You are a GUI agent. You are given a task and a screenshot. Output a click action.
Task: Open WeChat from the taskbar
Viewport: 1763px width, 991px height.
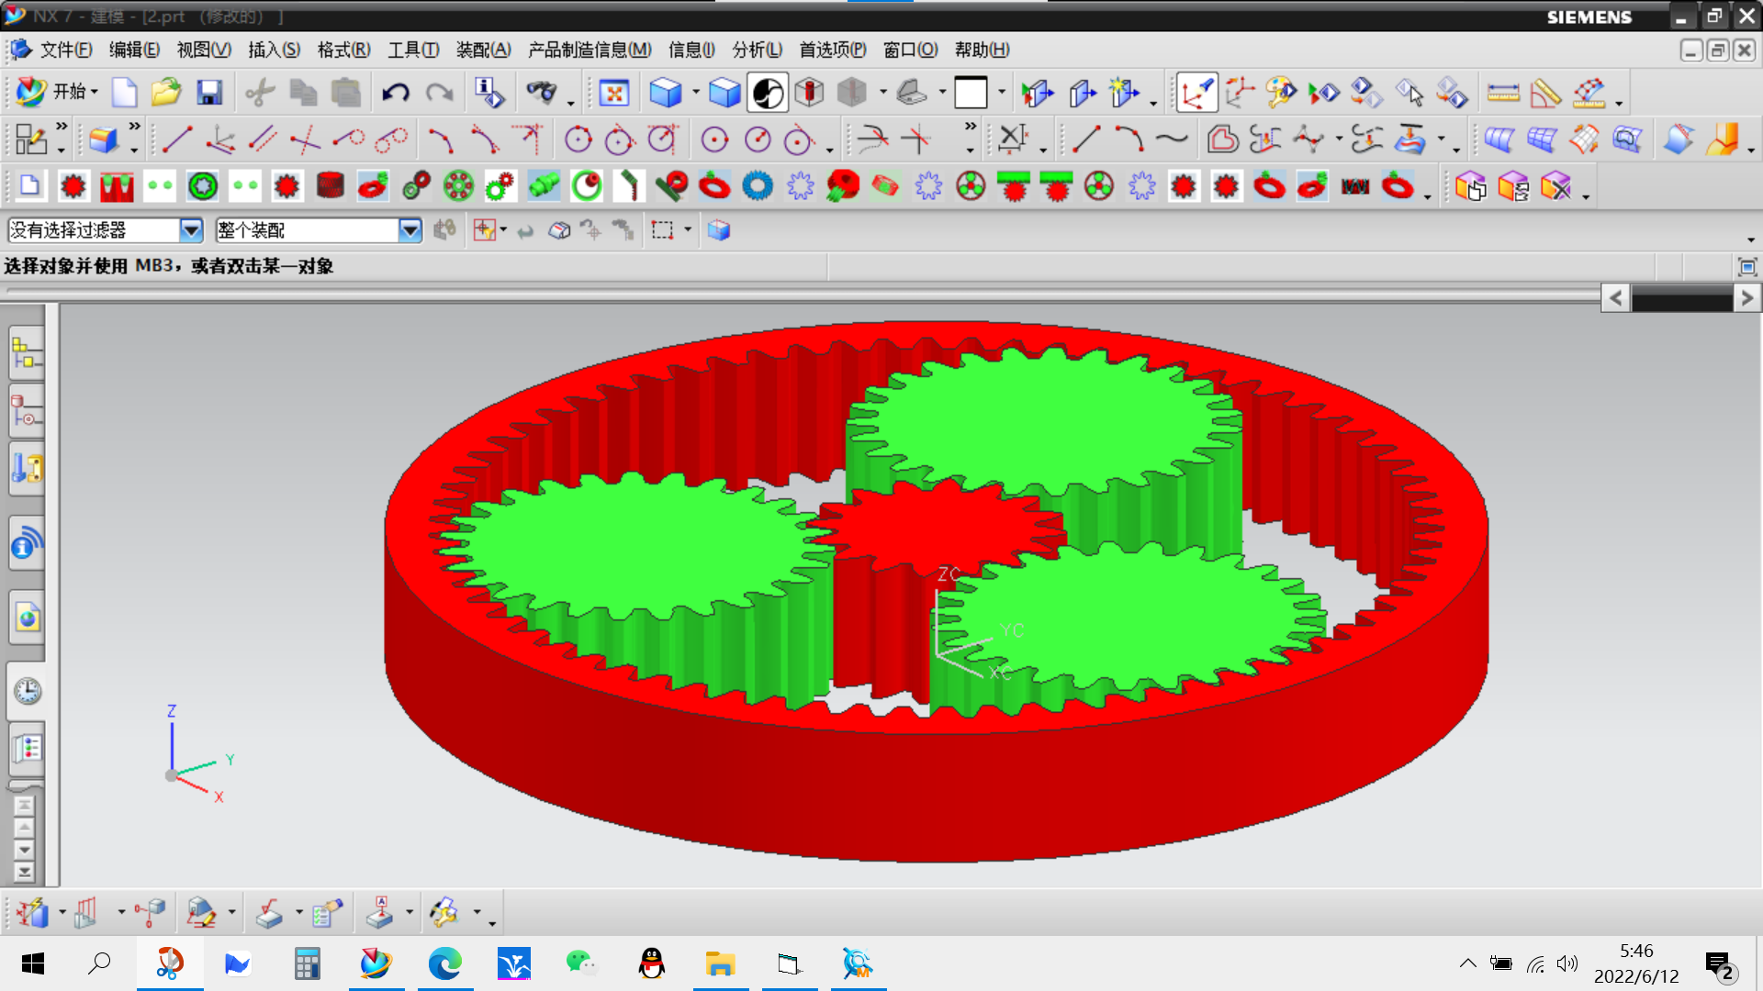pyautogui.click(x=581, y=963)
